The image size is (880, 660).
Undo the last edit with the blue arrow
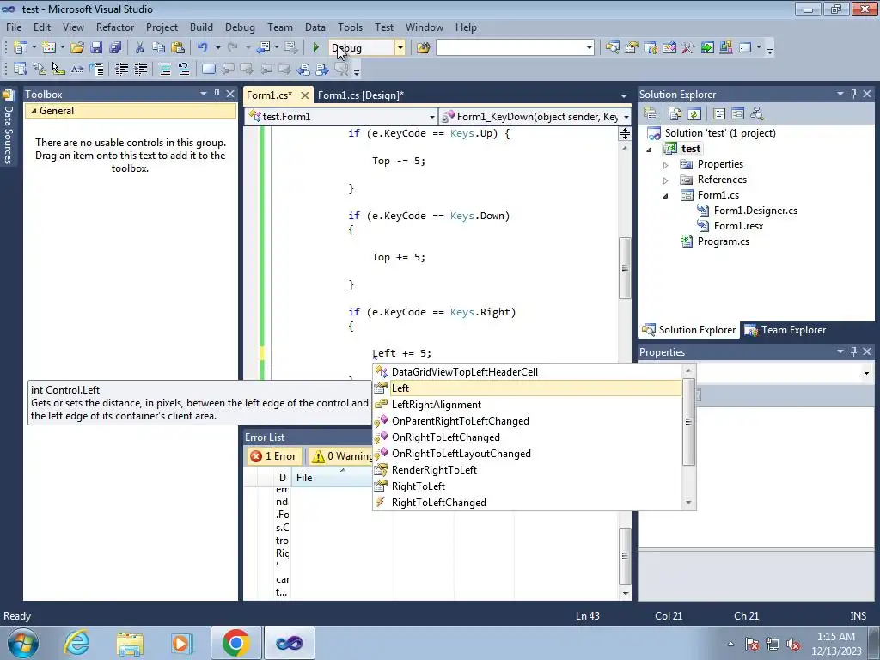tap(203, 48)
